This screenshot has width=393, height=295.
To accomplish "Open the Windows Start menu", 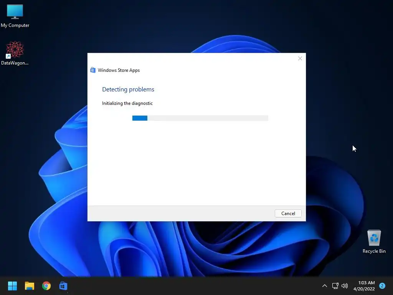I will click(12, 286).
